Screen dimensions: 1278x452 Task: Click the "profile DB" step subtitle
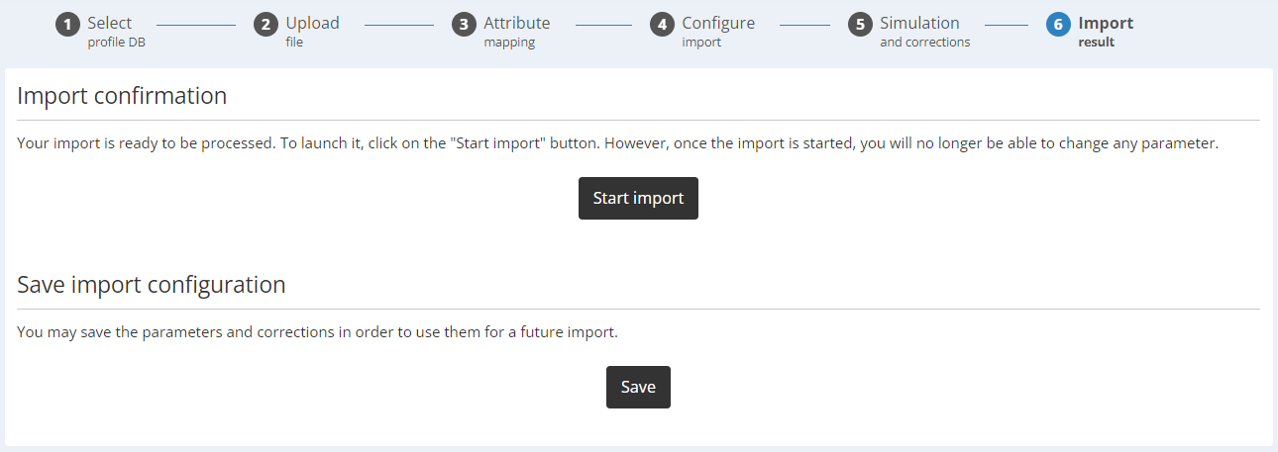click(116, 43)
